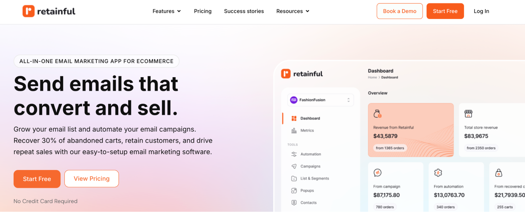Click the FashionFusion purple store icon
The height and width of the screenshot is (212, 525).
pyautogui.click(x=294, y=100)
